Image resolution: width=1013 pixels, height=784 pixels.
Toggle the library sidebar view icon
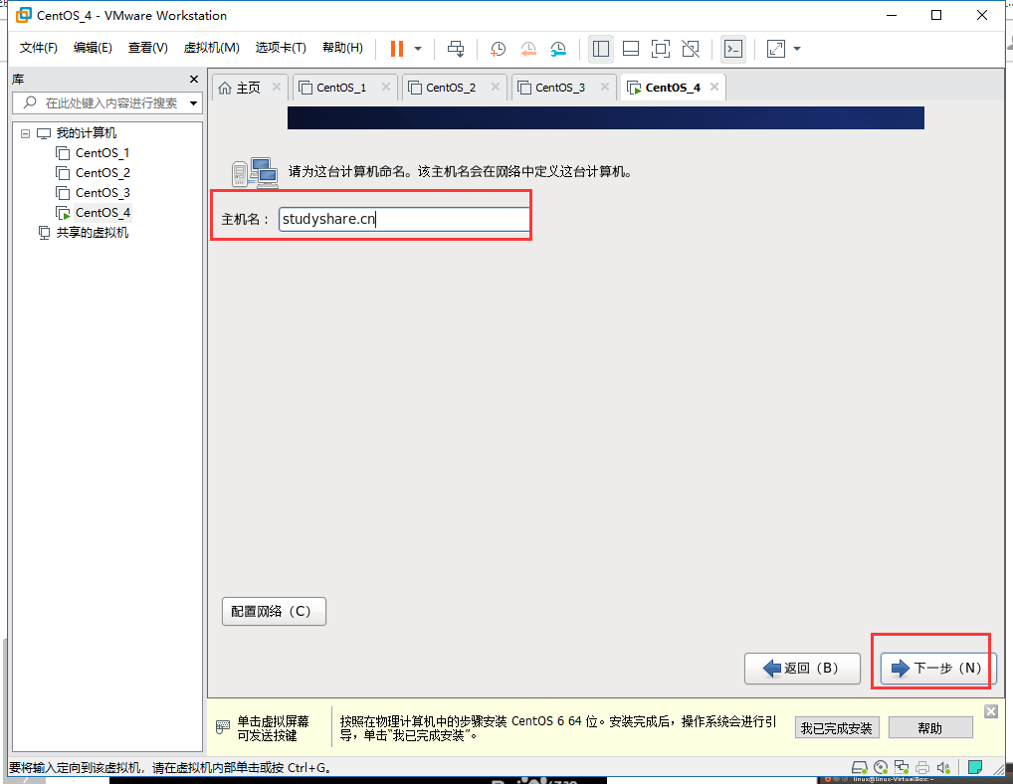click(x=601, y=49)
